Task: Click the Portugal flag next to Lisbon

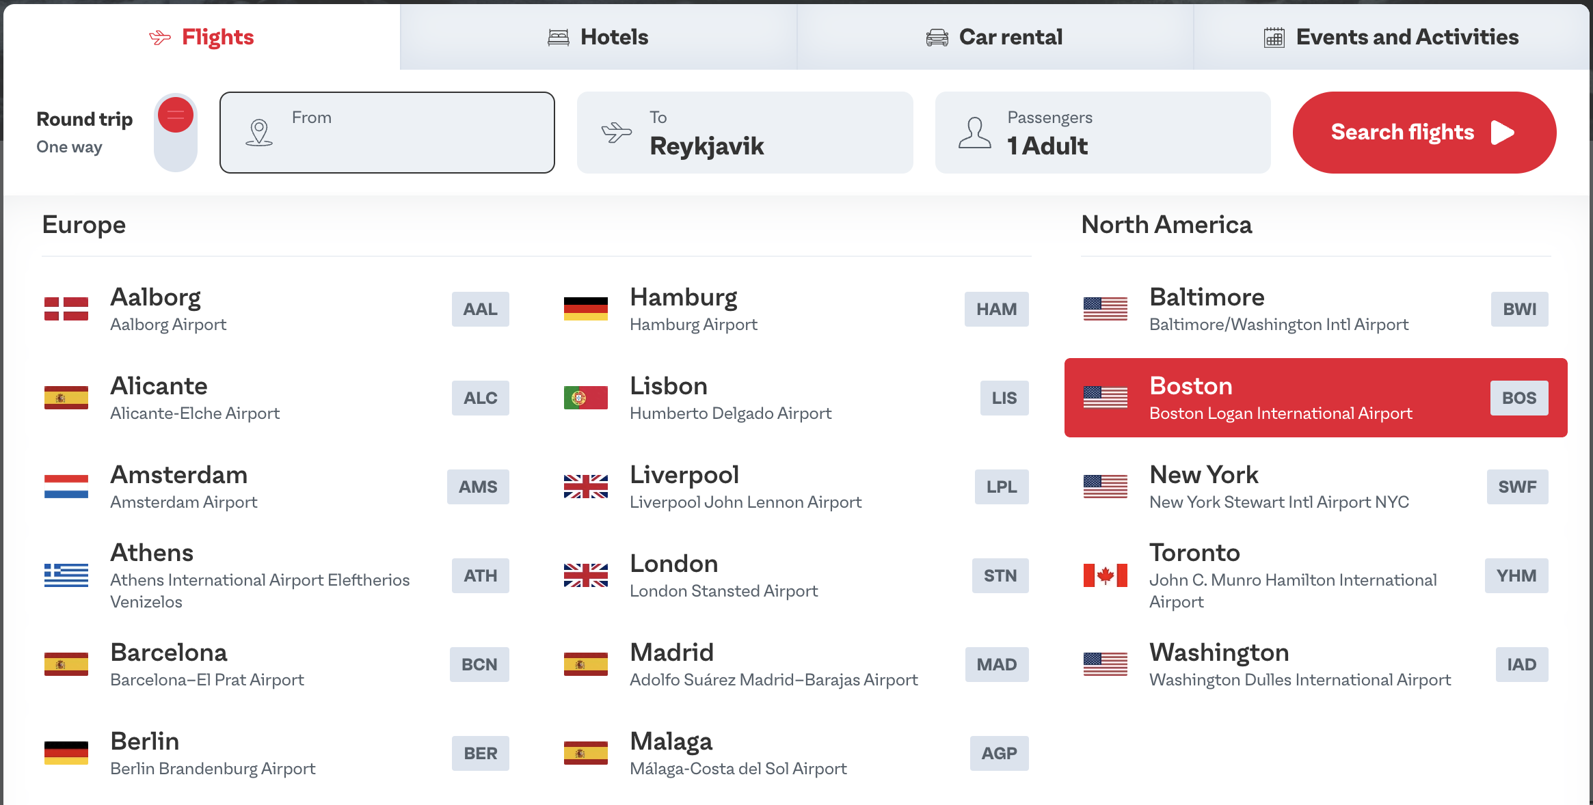Action: tap(586, 398)
